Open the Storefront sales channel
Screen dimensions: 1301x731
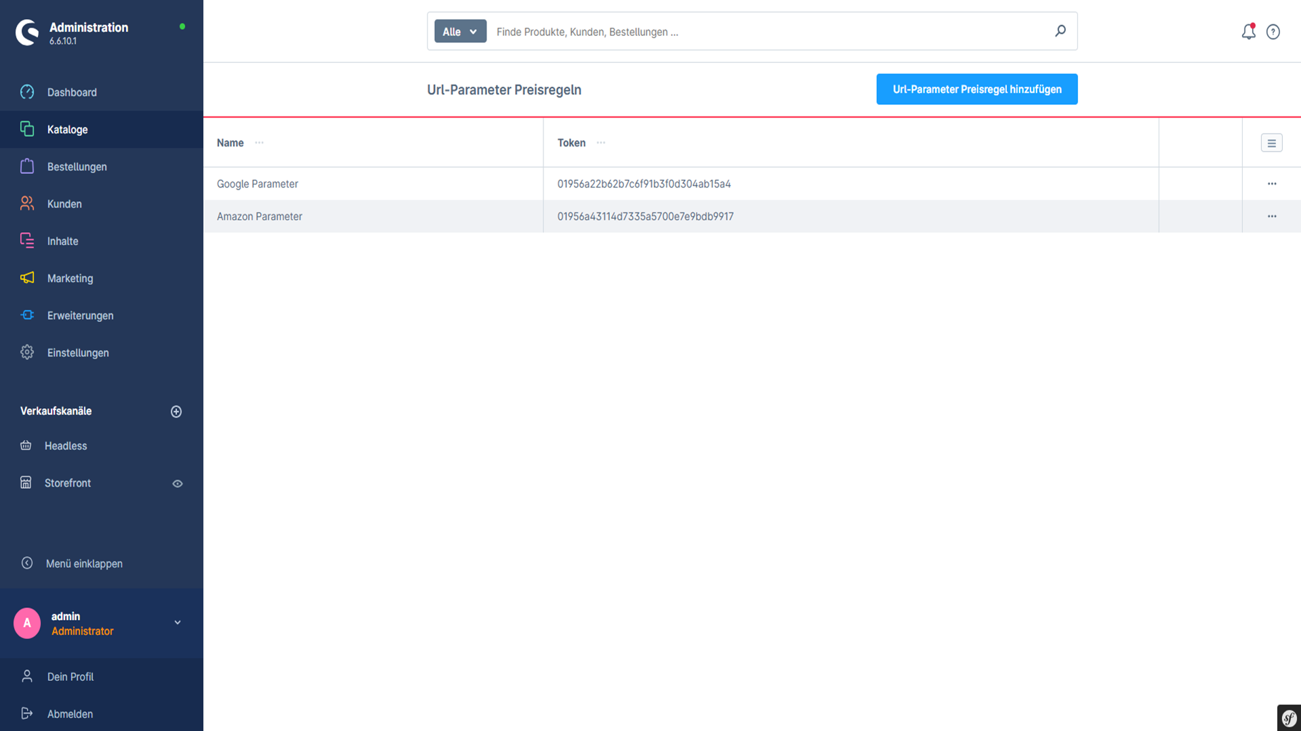[68, 483]
